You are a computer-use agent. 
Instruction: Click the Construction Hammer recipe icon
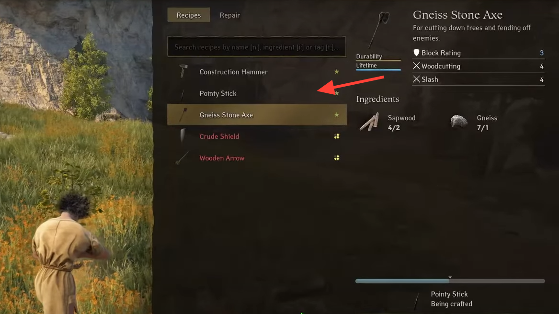pos(183,72)
